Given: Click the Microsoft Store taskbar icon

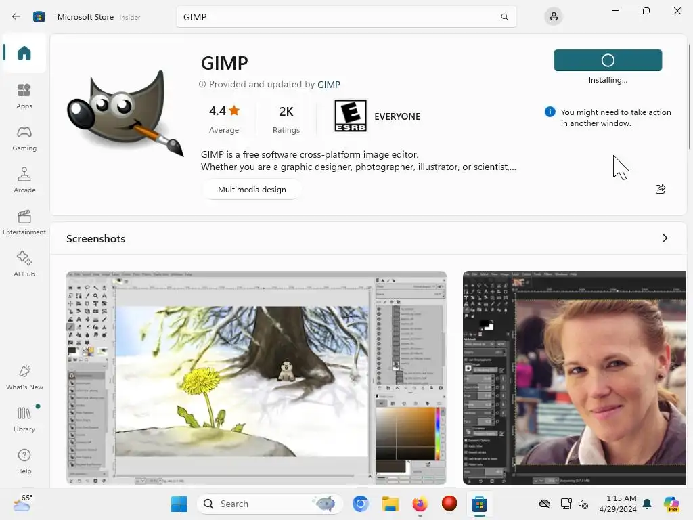Looking at the screenshot, I should pos(479,504).
